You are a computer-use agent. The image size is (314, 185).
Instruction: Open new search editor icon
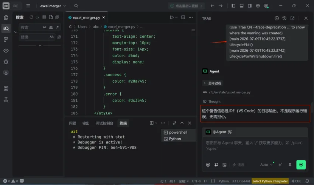click(x=51, y=17)
